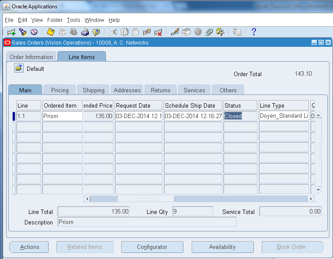Click the Folder Tools icon

221,32
